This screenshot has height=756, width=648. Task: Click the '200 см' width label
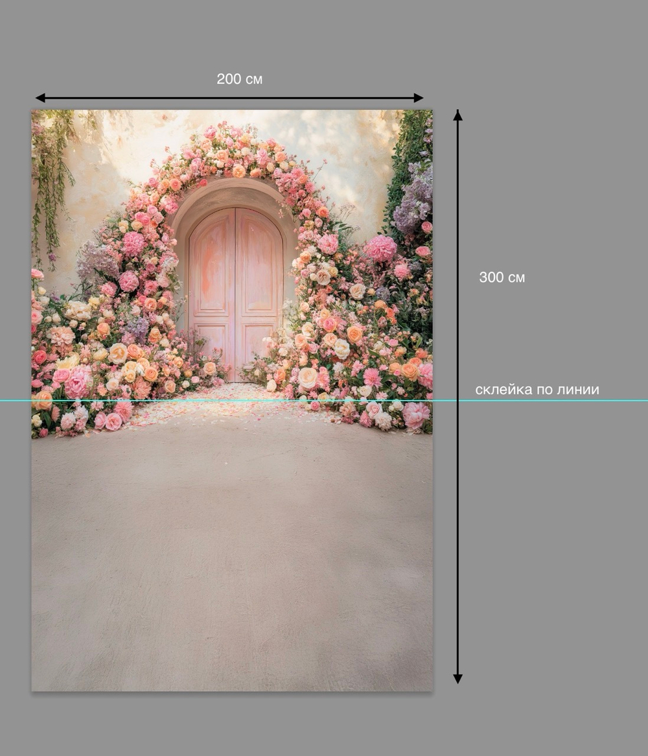pos(240,79)
